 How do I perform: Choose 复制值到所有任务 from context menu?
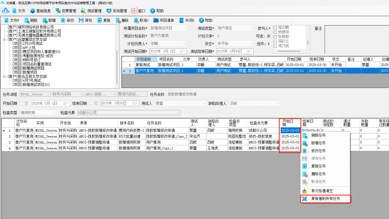pyautogui.click(x=326, y=199)
